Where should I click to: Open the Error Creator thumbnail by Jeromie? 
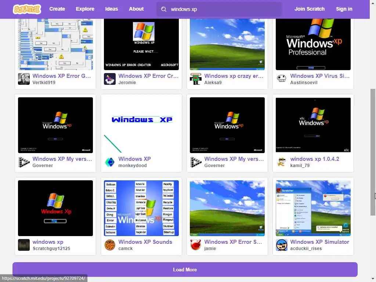(x=141, y=44)
